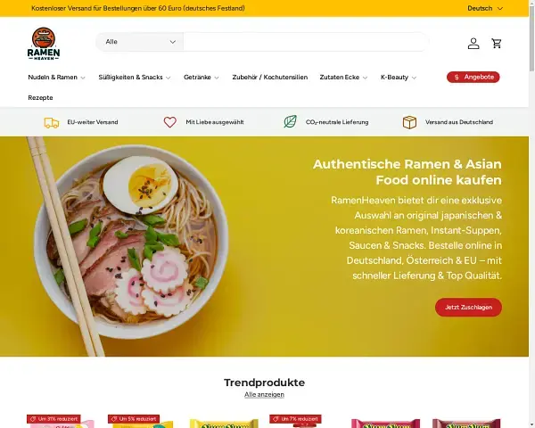The height and width of the screenshot is (428, 535).
Task: Open the Zubehör / Kochutensilien menu item
Action: click(x=270, y=78)
